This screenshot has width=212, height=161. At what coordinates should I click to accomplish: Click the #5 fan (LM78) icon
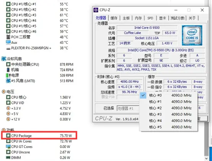click(x=8, y=81)
